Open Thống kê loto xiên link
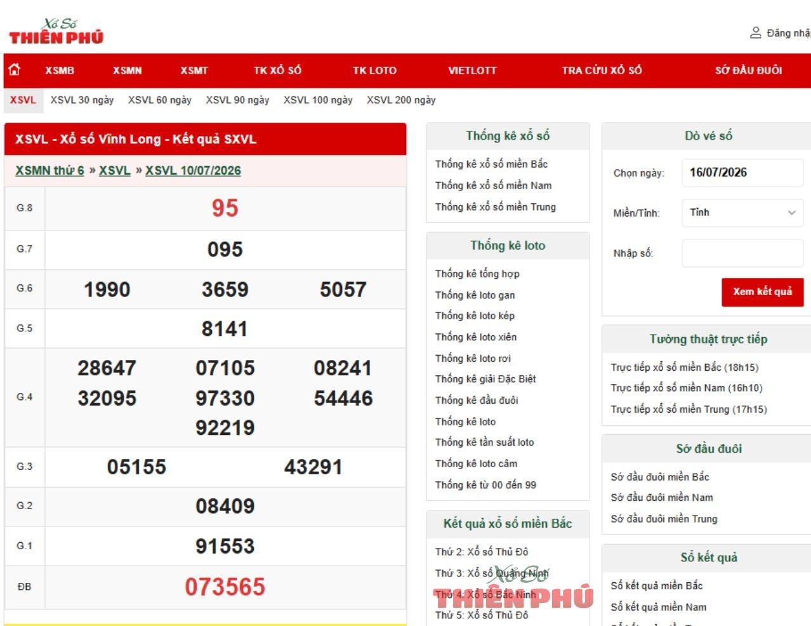Screen dimensions: 811x626 tap(476, 337)
